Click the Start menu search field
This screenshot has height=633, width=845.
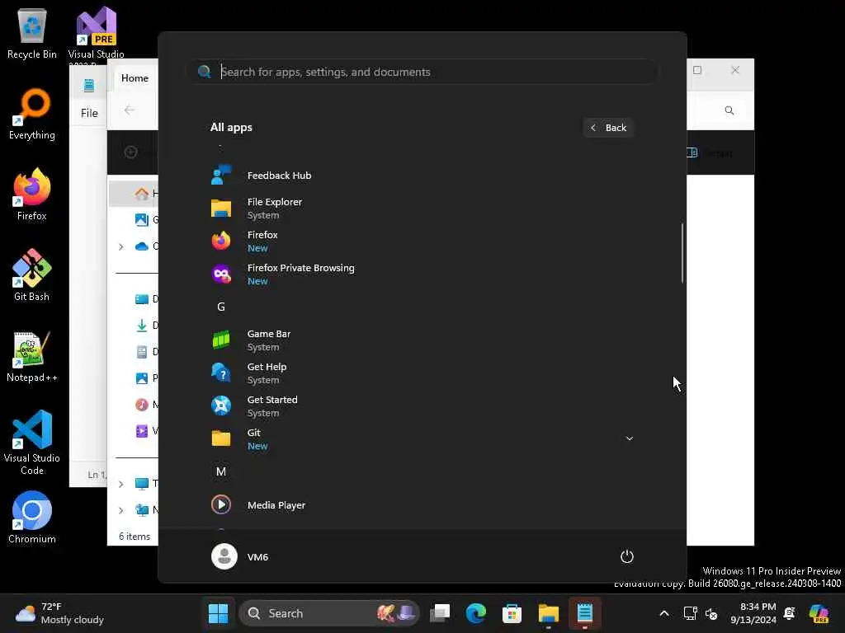coord(422,72)
